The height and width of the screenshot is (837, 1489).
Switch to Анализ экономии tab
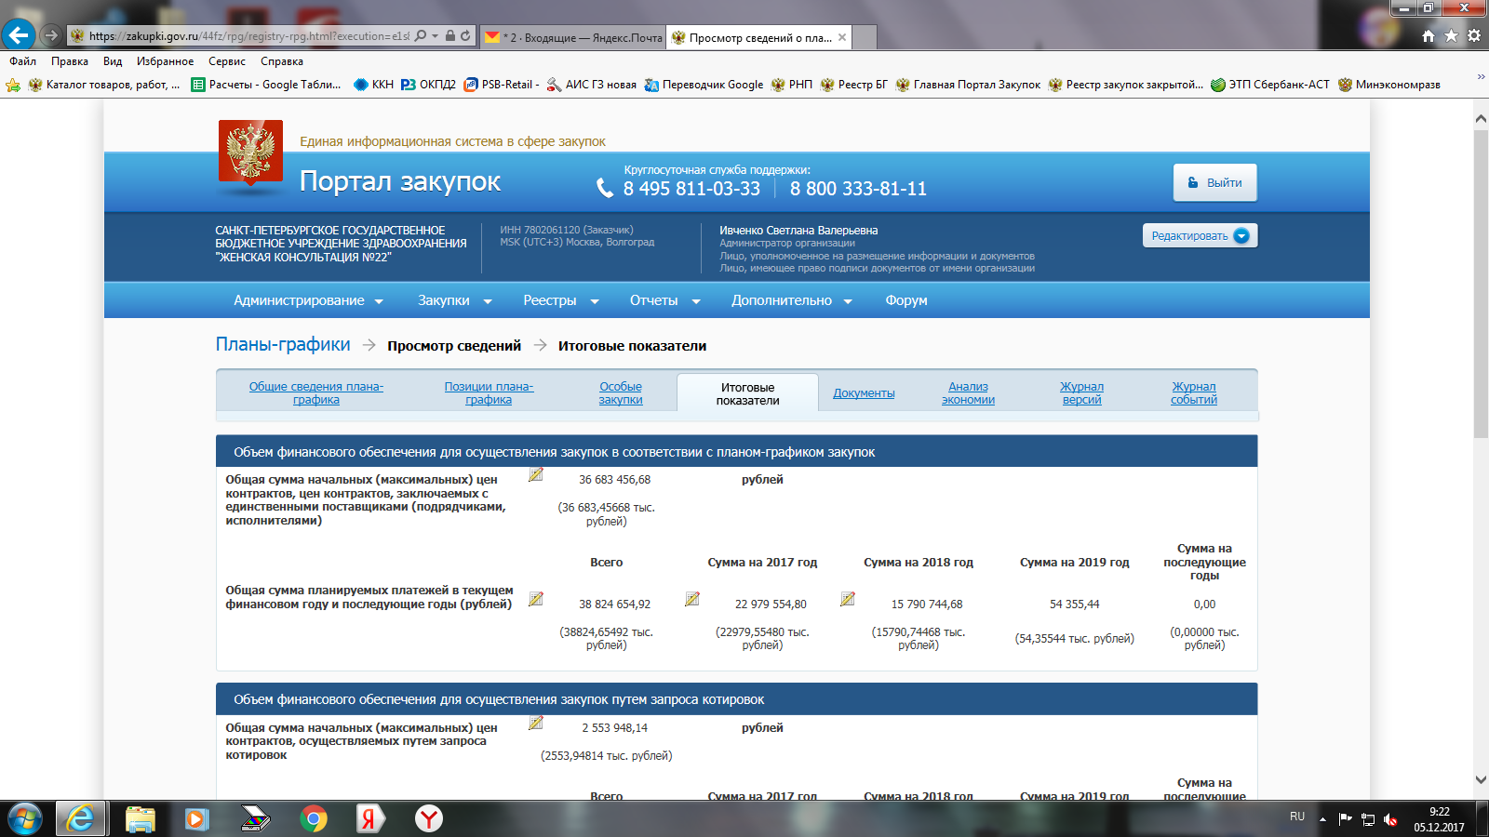pyautogui.click(x=968, y=392)
